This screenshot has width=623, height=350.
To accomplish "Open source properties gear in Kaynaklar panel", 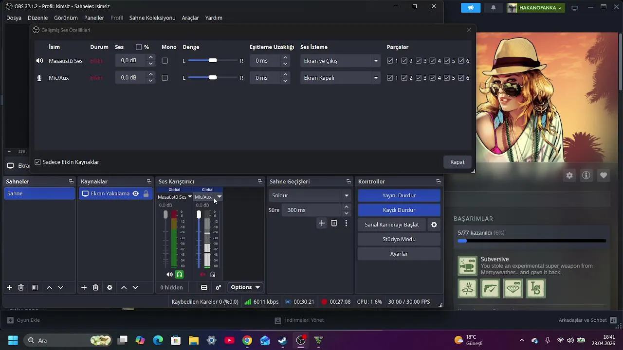I will [x=110, y=287].
